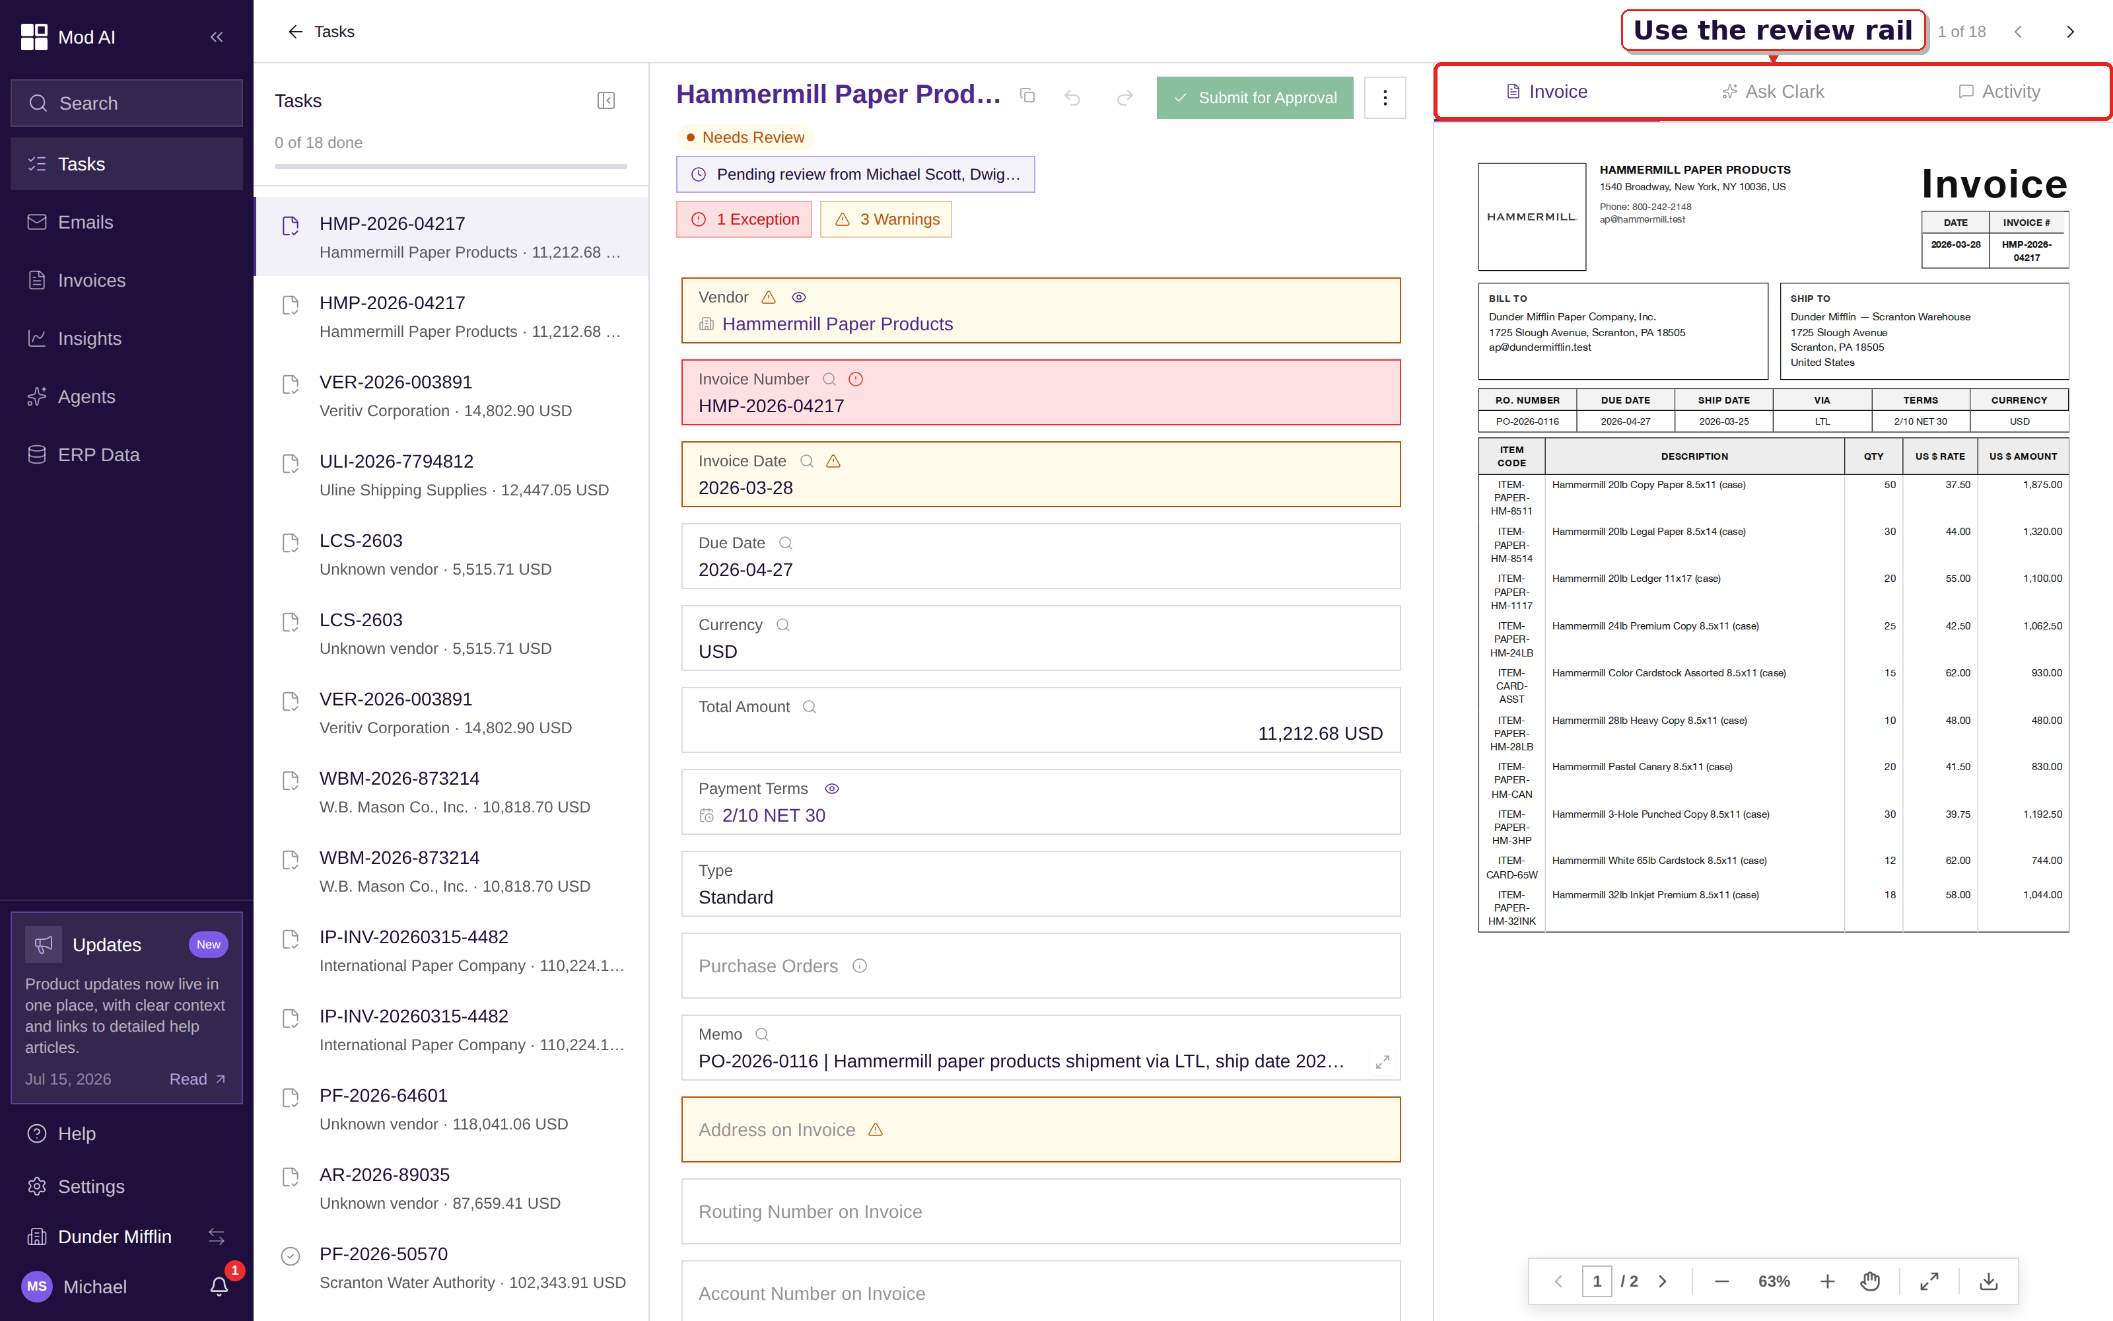This screenshot has height=1321, width=2113.
Task: Click the Invoice Number search icon
Action: point(829,379)
